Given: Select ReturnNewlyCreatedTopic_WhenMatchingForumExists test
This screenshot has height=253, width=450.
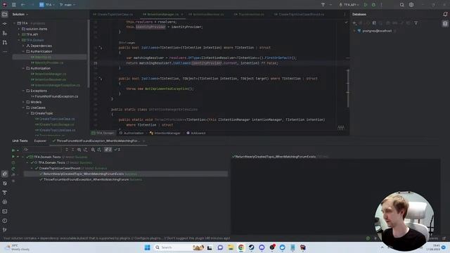Looking at the screenshot, I should coord(84,174).
